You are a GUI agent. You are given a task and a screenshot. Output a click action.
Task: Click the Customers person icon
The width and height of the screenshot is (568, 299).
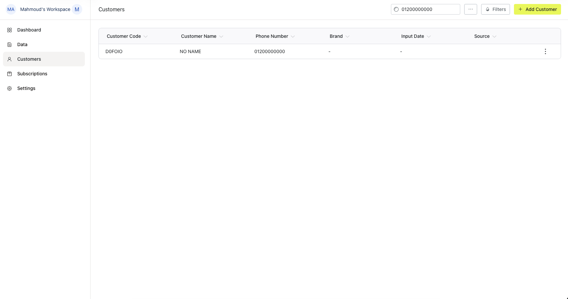coord(10,59)
